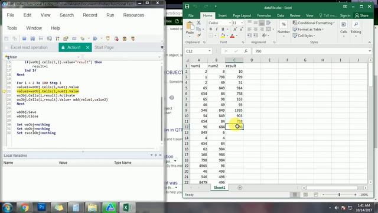Switch to Page Break Preview icon
This screenshot has width=378, height=213.
click(x=316, y=195)
